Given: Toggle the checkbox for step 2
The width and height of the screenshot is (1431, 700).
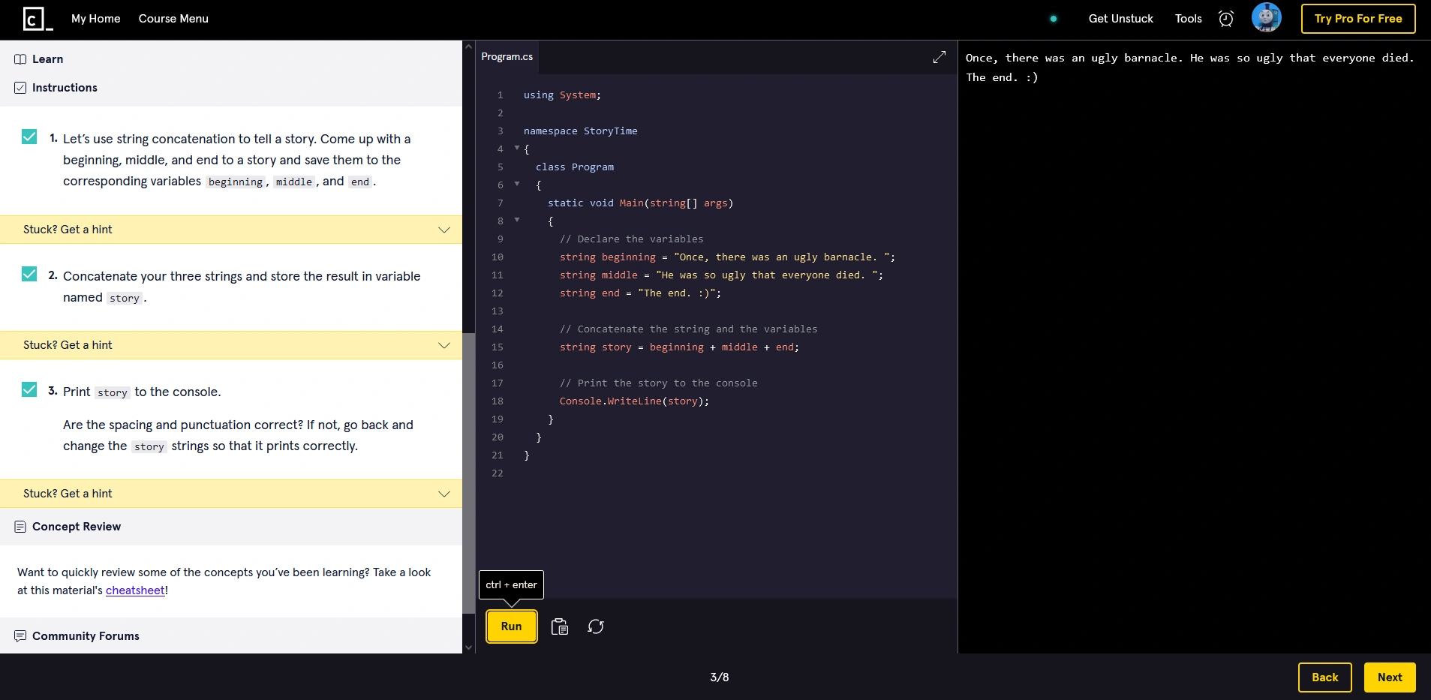Looking at the screenshot, I should [x=29, y=273].
